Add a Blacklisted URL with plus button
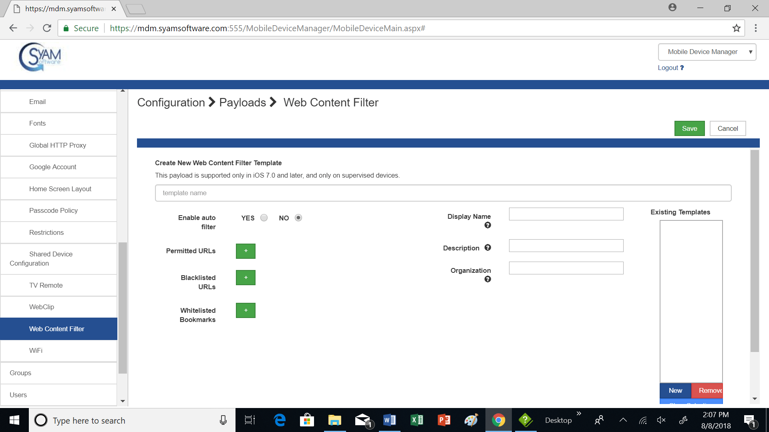Image resolution: width=769 pixels, height=432 pixels. pos(246,278)
